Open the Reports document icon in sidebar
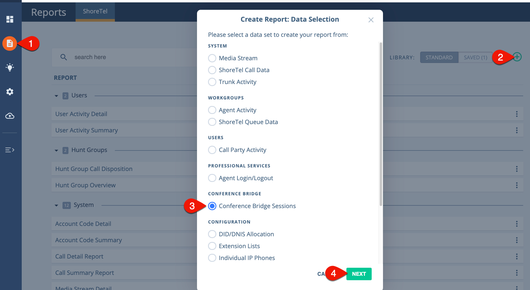Screen dimensions: 530x290 click(10, 44)
